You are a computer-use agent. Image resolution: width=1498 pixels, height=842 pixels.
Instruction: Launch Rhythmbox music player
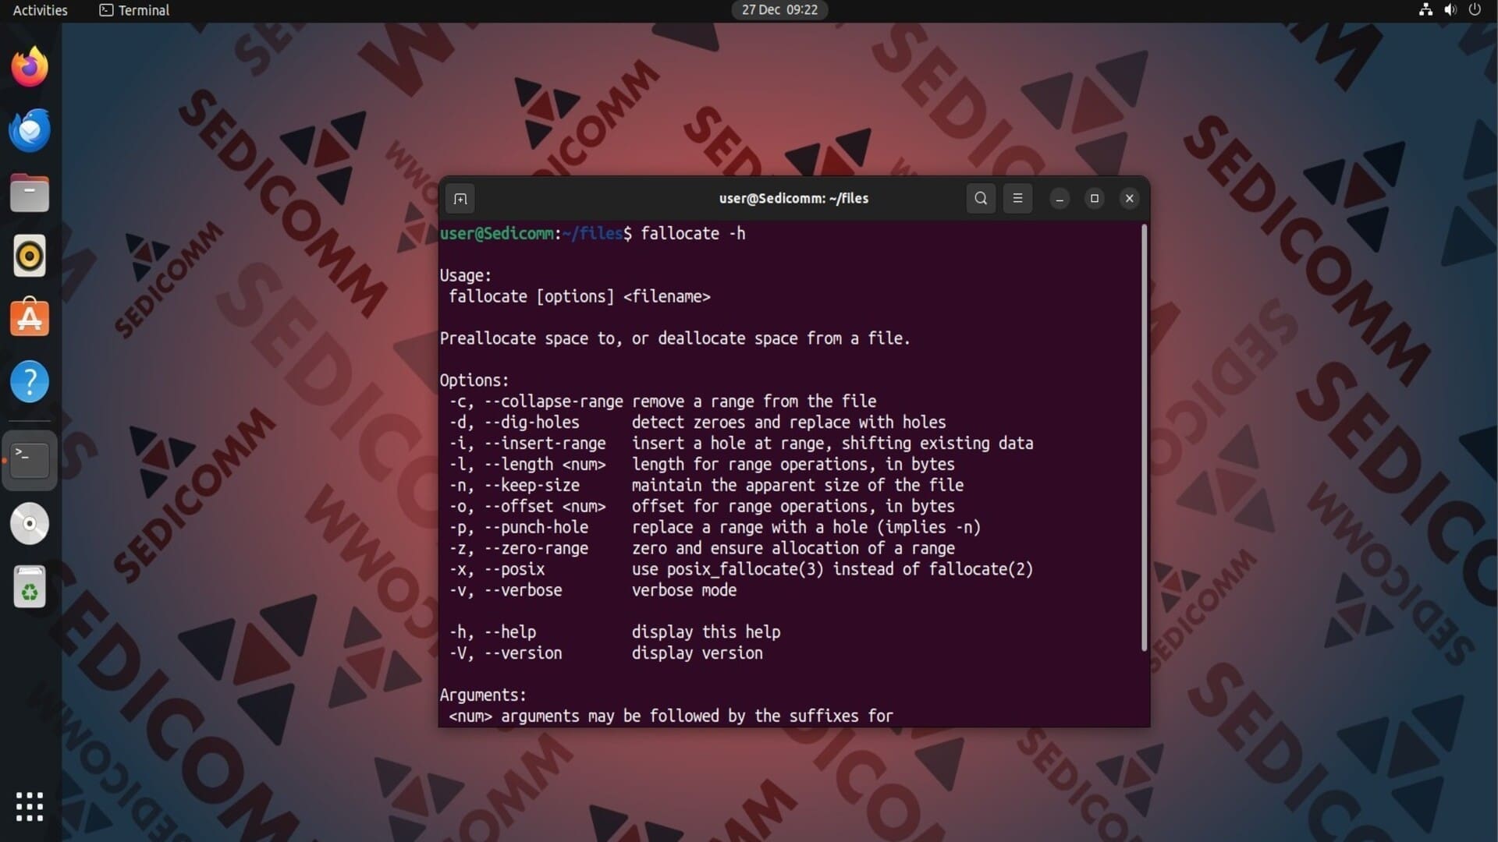[x=30, y=256]
